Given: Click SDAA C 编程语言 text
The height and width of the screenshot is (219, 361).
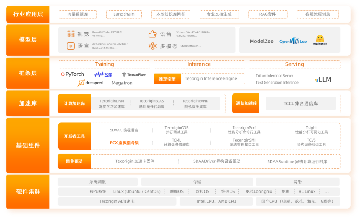Looking at the screenshot, I should pos(124,130).
